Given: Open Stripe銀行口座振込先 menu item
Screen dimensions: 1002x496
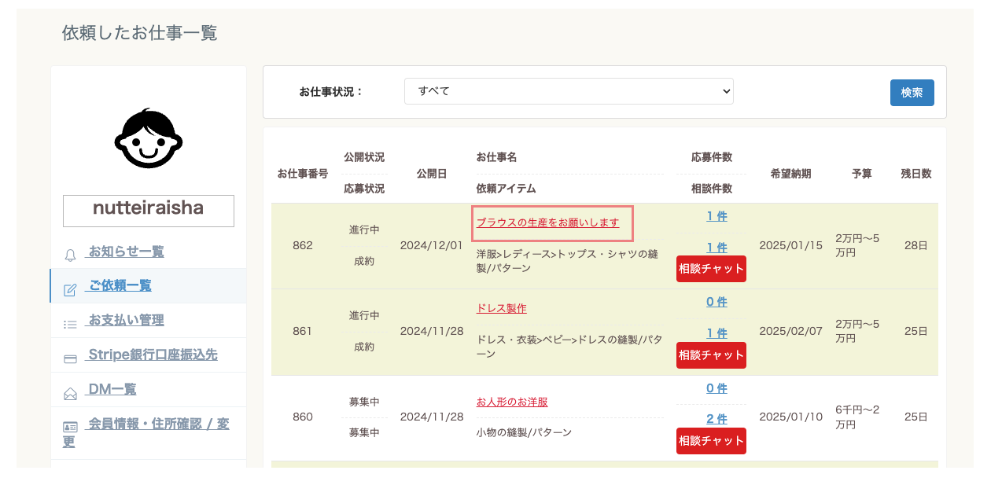Looking at the screenshot, I should (x=153, y=355).
